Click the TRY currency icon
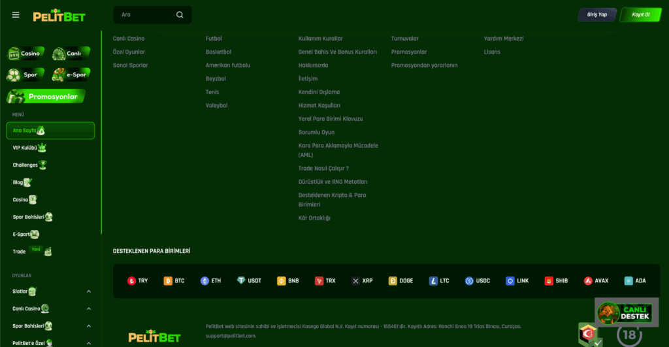Image resolution: width=669 pixels, height=347 pixels. (x=131, y=281)
